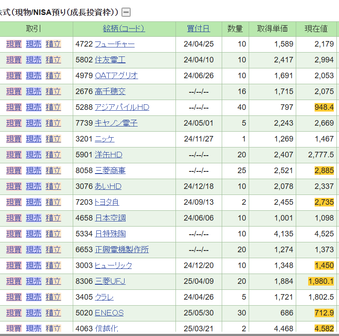This screenshot has width=339, height=336.
Task: Click 現在値 712.9 for ENEOS
Action: 324,313
